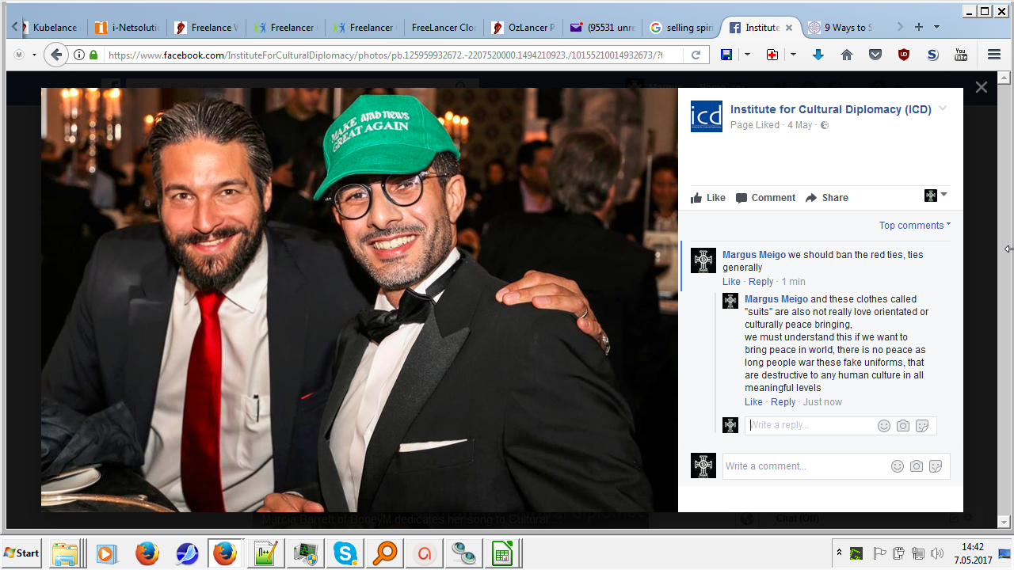
Task: Click the Write a reply field
Action: click(x=841, y=426)
